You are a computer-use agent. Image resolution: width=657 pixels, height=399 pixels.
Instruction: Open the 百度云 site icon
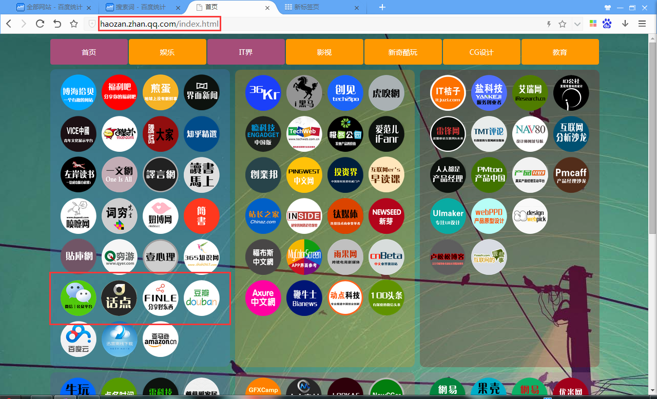coord(79,339)
